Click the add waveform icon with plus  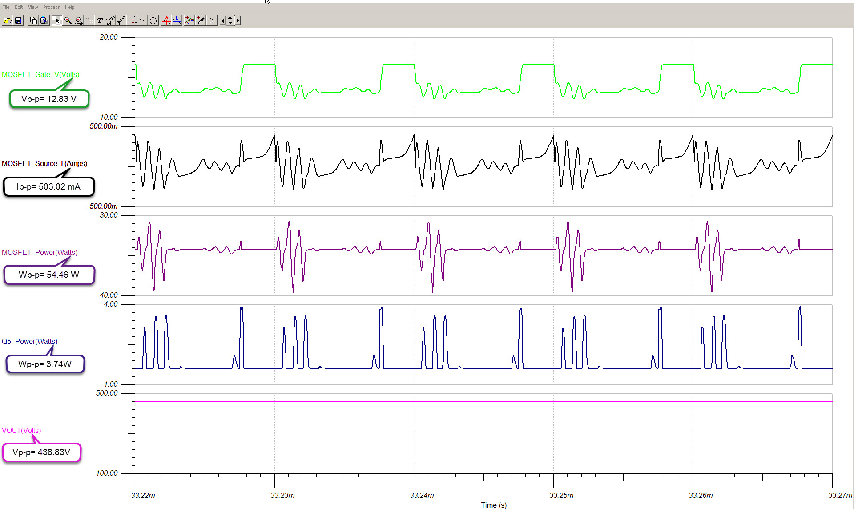coord(189,20)
